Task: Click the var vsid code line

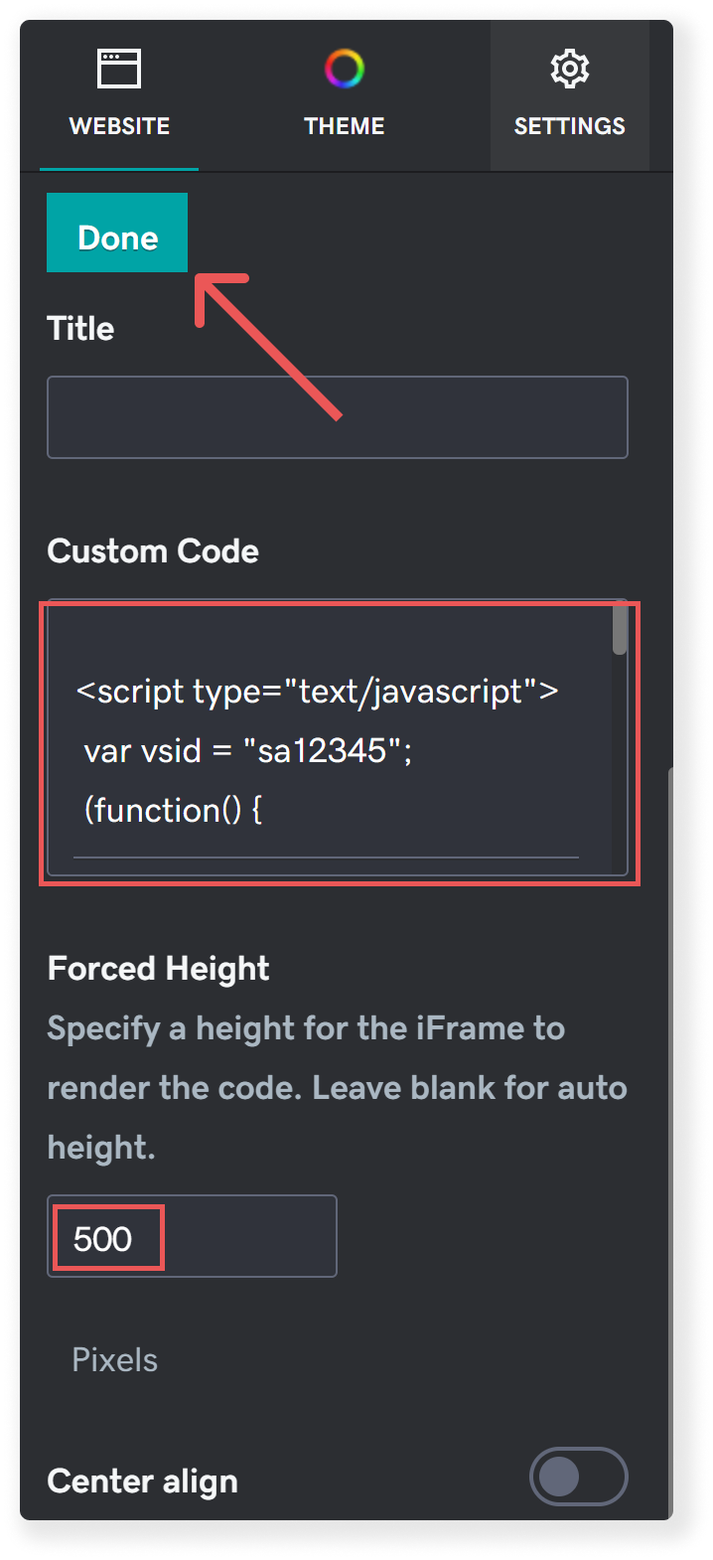Action: click(x=248, y=750)
